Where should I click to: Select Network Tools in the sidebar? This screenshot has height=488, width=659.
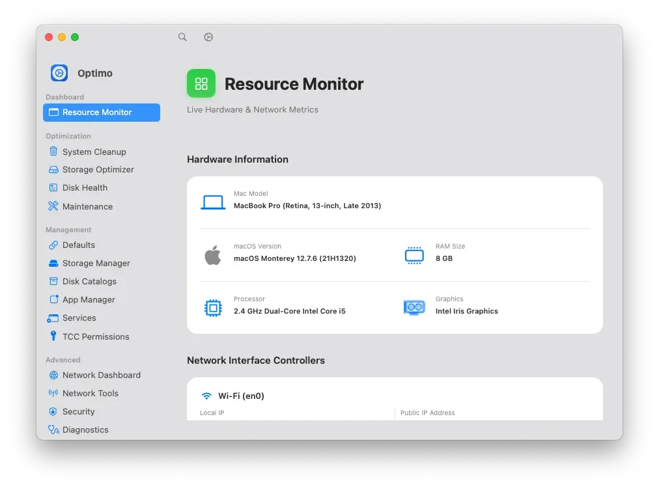(102, 393)
